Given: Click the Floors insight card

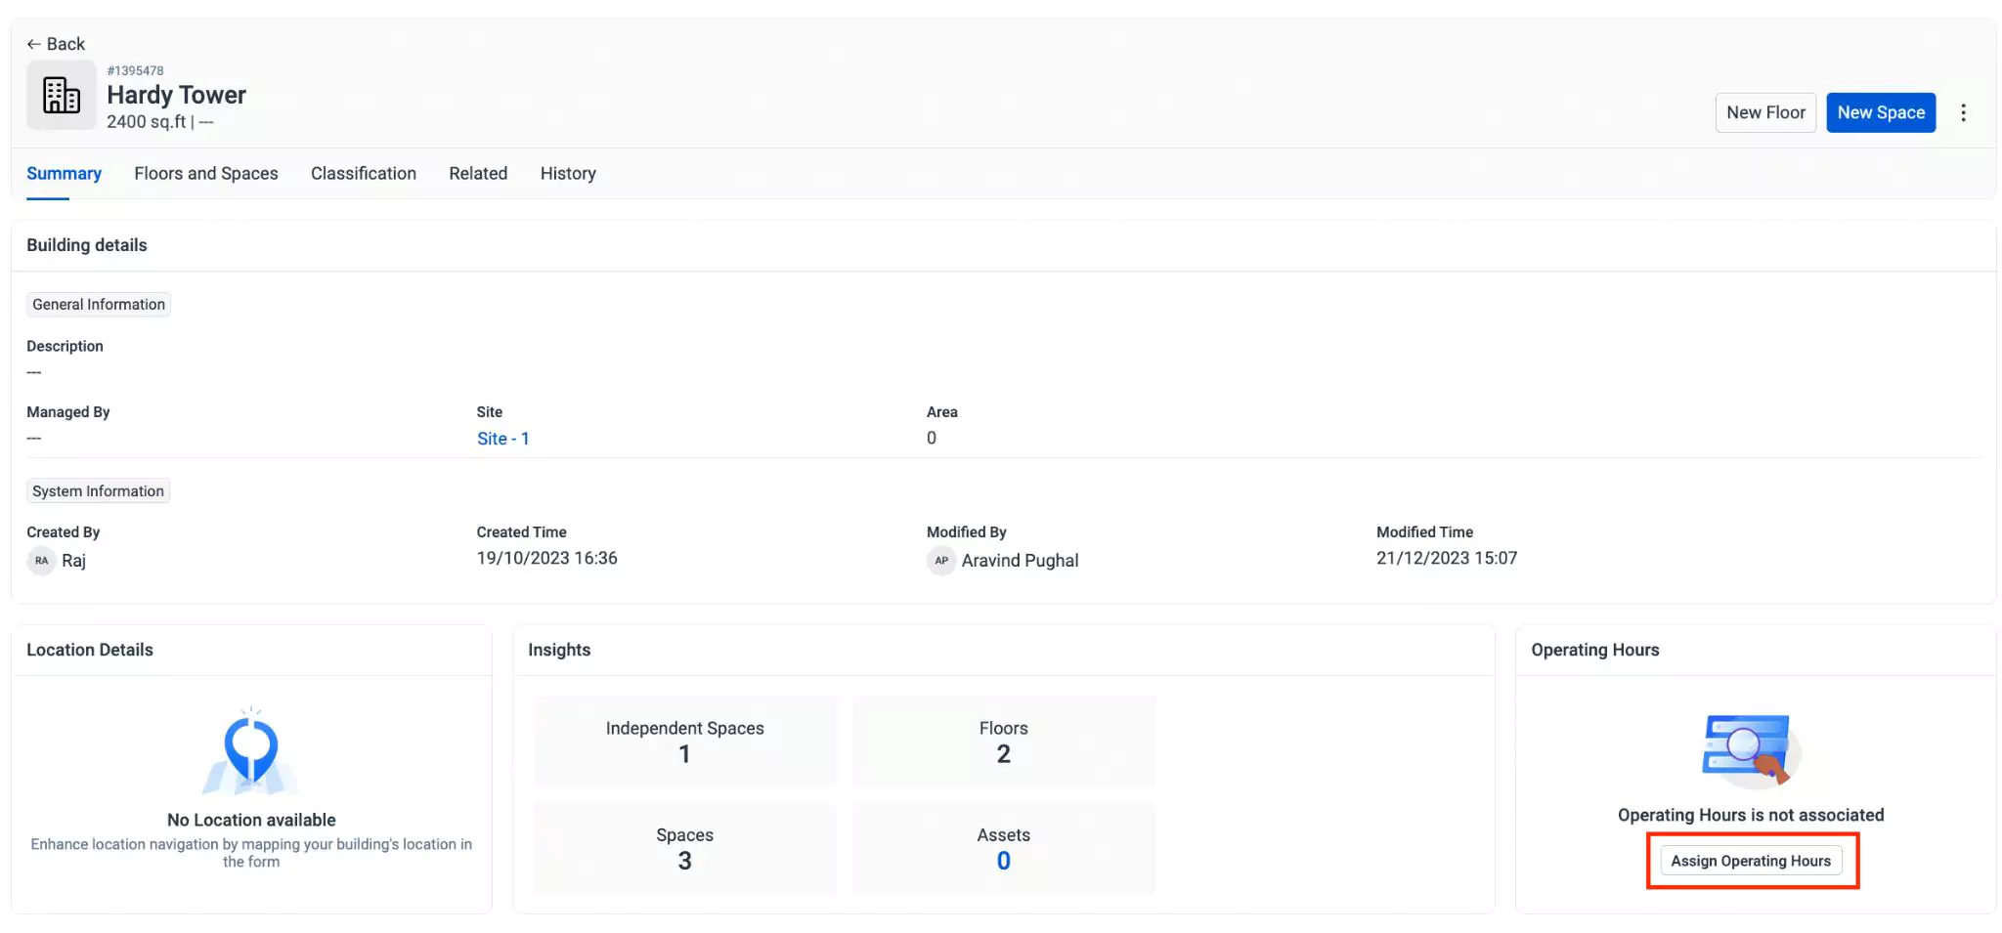Looking at the screenshot, I should [1003, 742].
